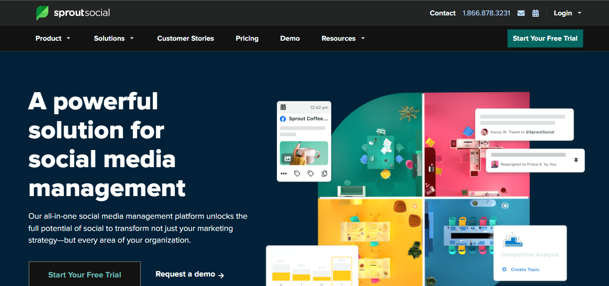Click the coffee mug image thumbnail

coord(304,153)
